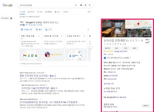154x112 pixels.
Task: Open the 더 많은 리뷰 받기 card
Action: coord(76,47)
